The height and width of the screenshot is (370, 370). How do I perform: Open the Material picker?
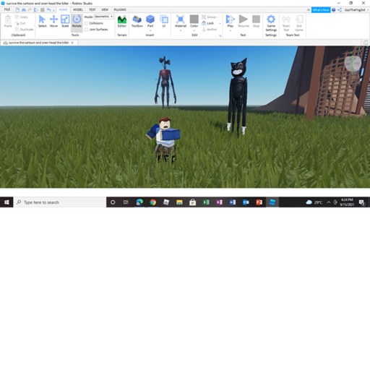click(181, 21)
